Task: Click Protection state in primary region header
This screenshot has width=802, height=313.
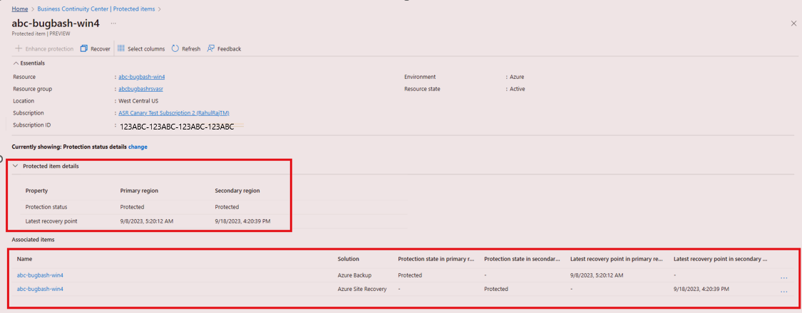Action: [x=436, y=260]
